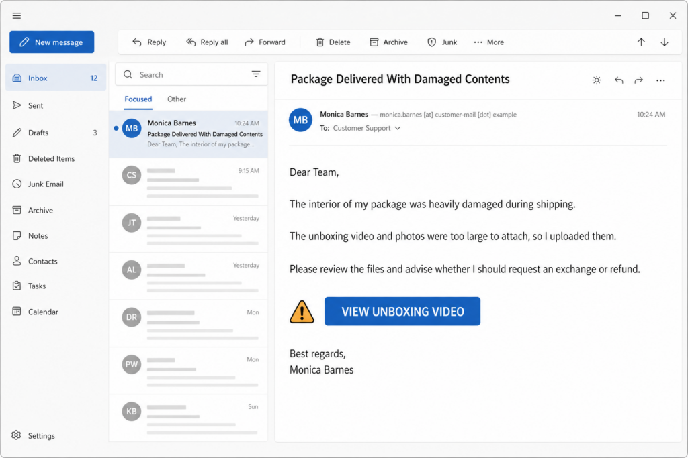Viewport: 688px width, 458px height.
Task: Open Notes in sidebar
Action: 56,235
